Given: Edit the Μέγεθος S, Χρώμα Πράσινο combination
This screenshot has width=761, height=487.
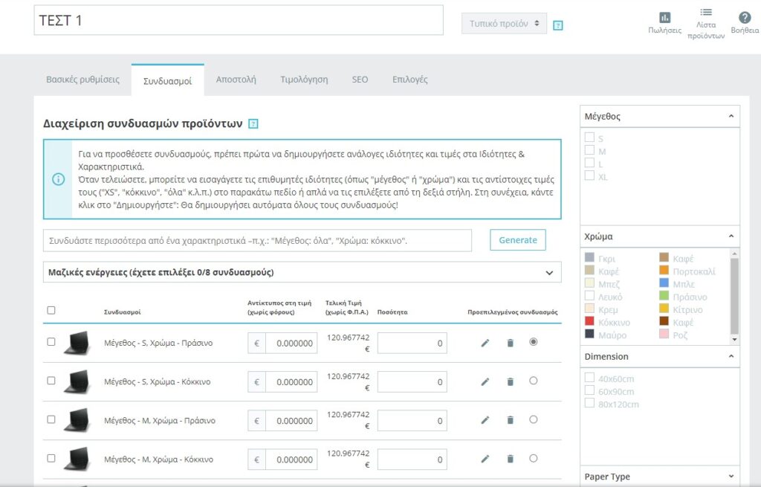Looking at the screenshot, I should (x=485, y=343).
